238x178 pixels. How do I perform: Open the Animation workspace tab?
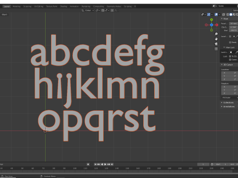point(74,6)
